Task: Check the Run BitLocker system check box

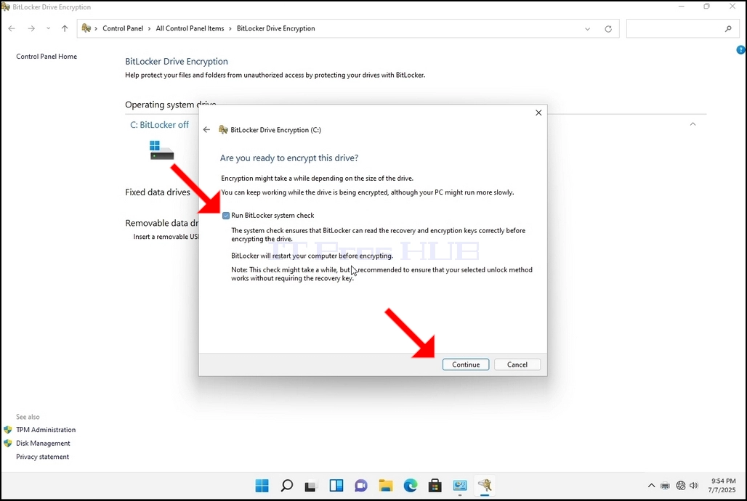Action: pos(226,216)
